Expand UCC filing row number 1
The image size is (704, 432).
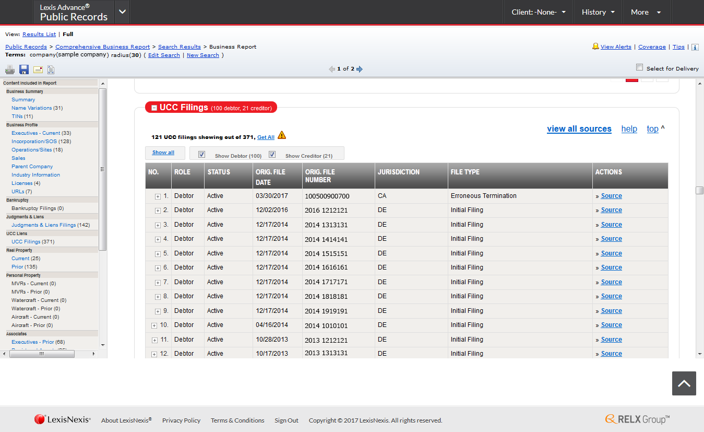pos(158,196)
